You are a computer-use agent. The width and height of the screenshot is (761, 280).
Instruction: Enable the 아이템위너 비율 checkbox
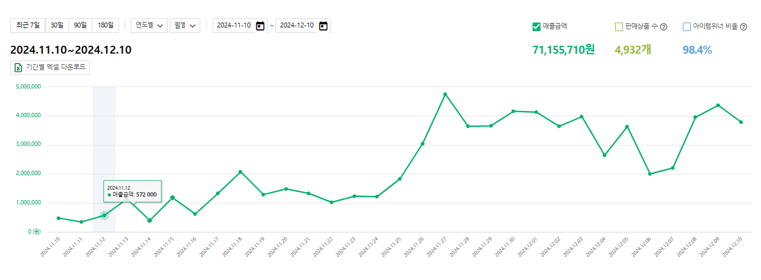[x=686, y=27]
